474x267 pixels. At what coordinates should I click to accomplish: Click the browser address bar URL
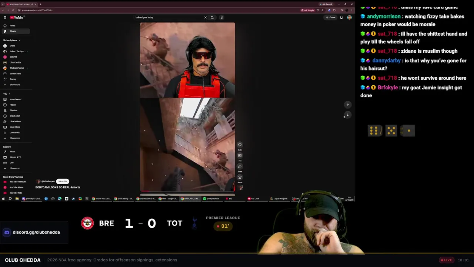coord(37,10)
